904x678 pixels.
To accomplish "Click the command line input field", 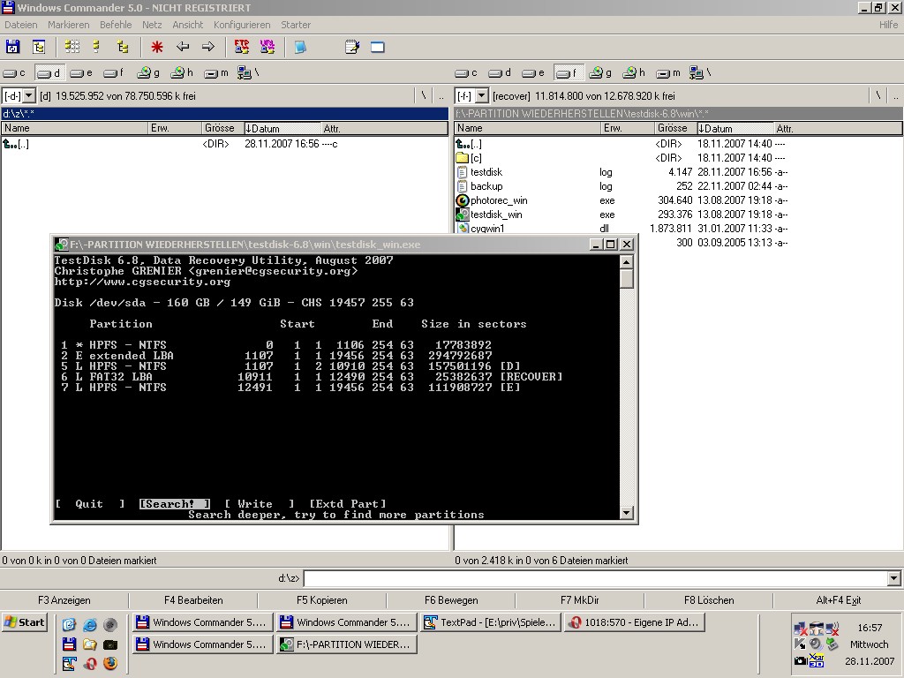I will pos(596,577).
